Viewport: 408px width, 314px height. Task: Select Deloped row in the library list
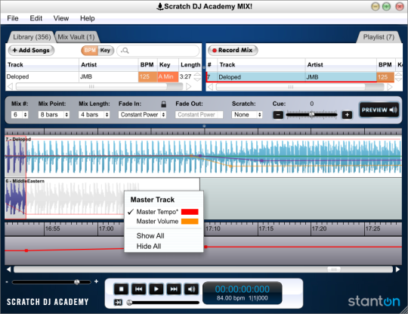coord(100,76)
